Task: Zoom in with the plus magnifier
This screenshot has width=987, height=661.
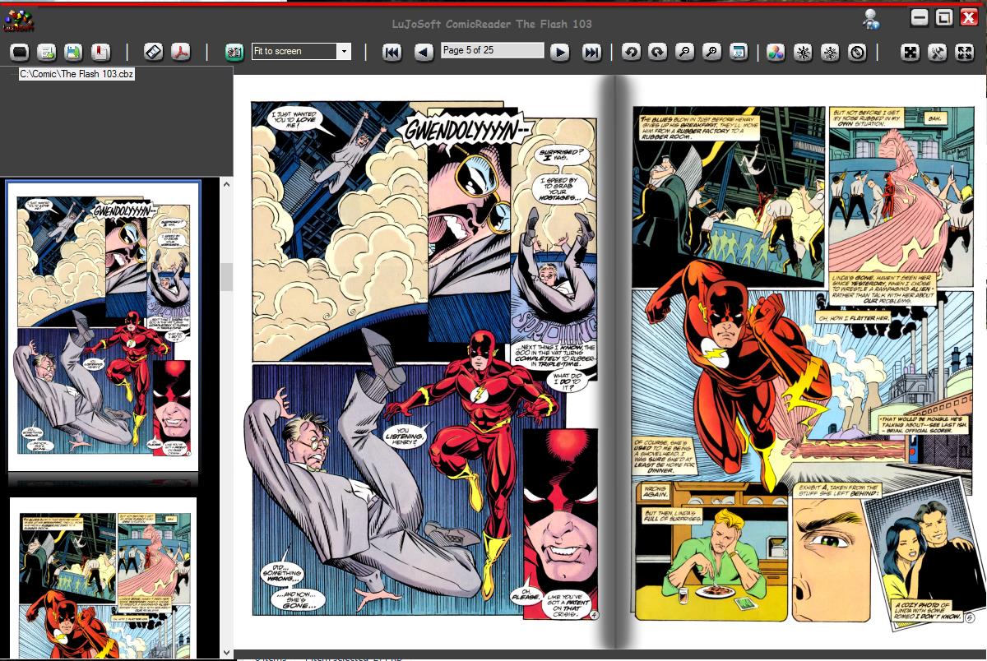Action: pos(711,52)
